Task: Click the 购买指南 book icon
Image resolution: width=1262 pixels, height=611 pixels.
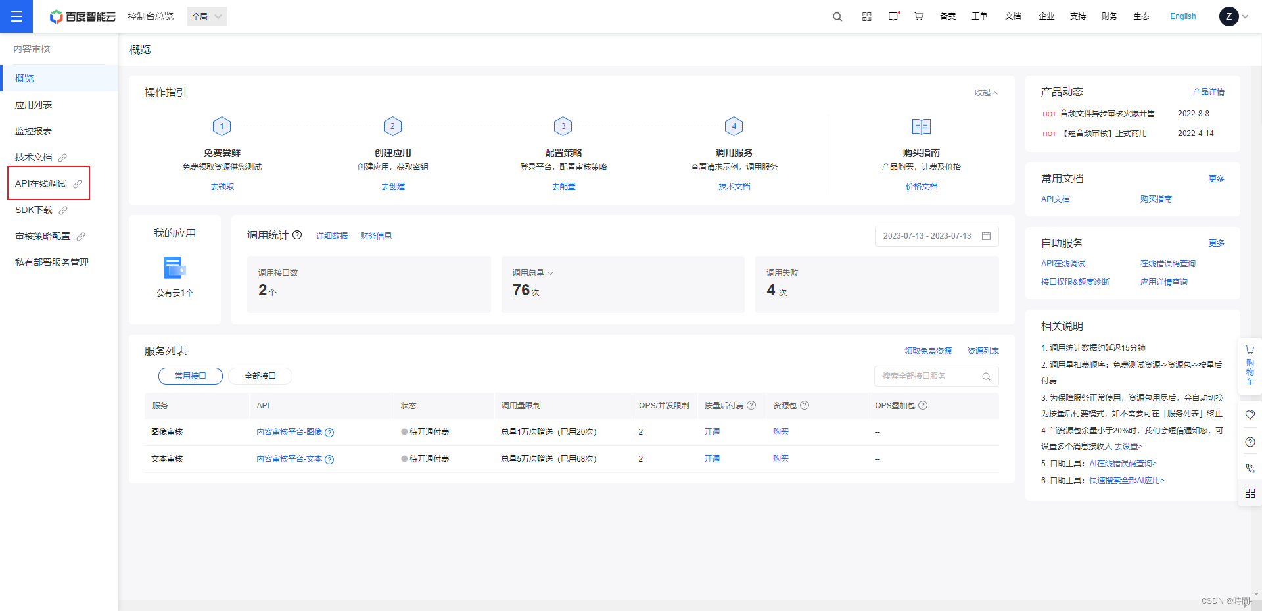Action: (x=922, y=126)
